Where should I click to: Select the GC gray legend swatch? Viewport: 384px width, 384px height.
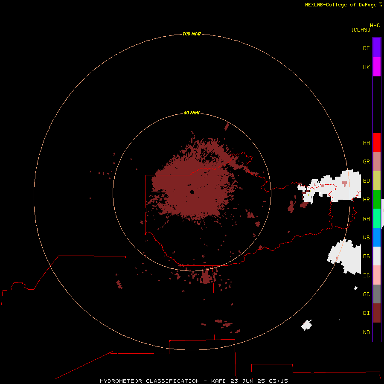pos(377,294)
